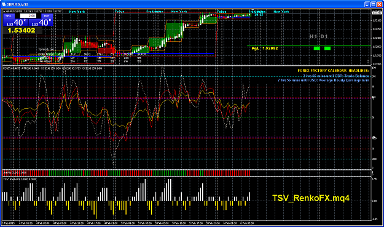Click the 1.53 40 sell price box
Viewport: 384px width, 227px height.
tap(15, 23)
